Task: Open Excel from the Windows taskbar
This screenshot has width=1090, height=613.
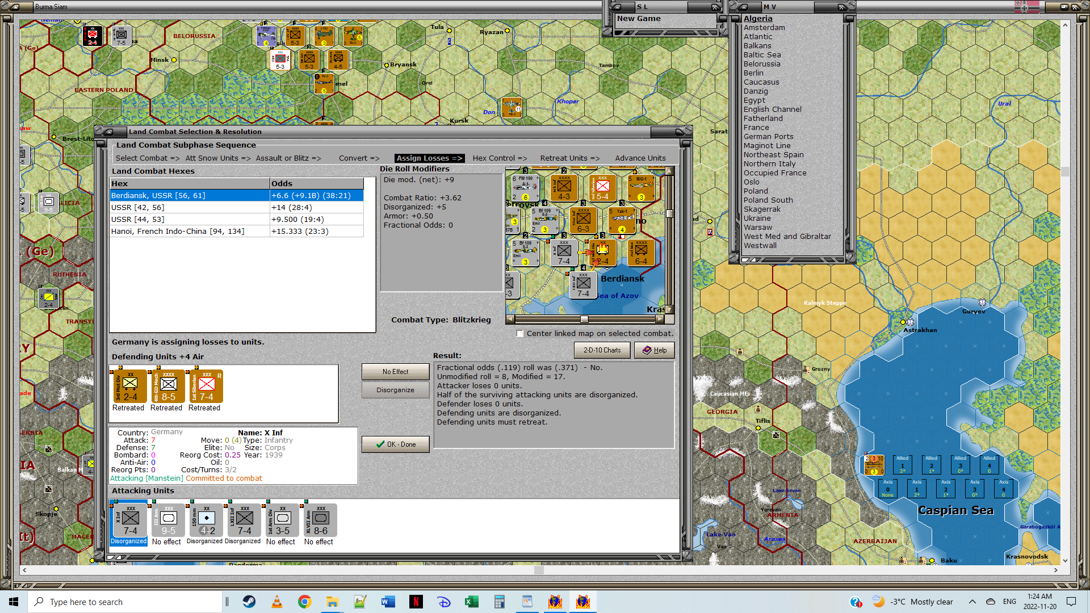Action: (471, 602)
